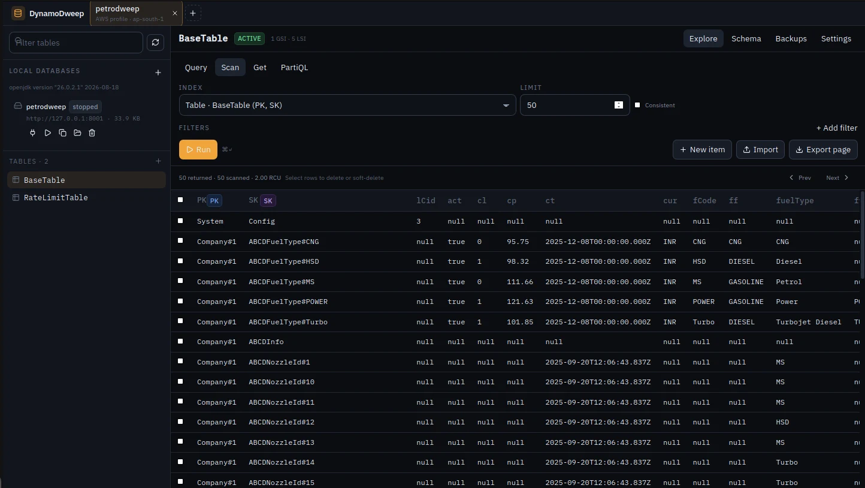Select the Scan mode tab

pyautogui.click(x=230, y=67)
